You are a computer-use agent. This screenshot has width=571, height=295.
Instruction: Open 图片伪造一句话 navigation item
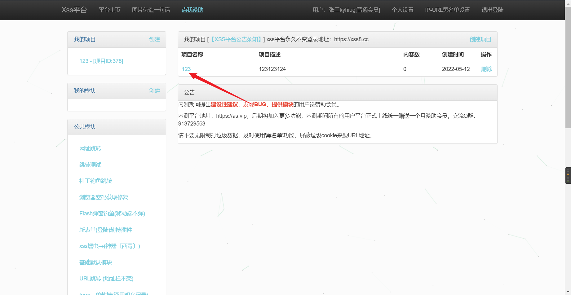(151, 10)
